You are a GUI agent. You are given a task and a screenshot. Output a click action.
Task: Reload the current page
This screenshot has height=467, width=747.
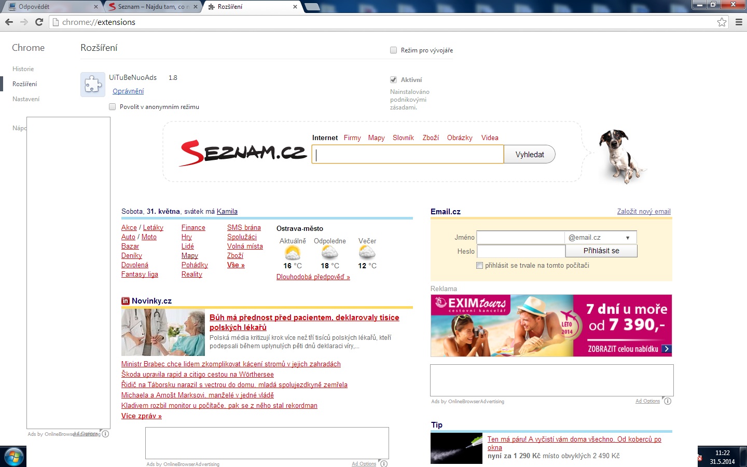click(39, 22)
